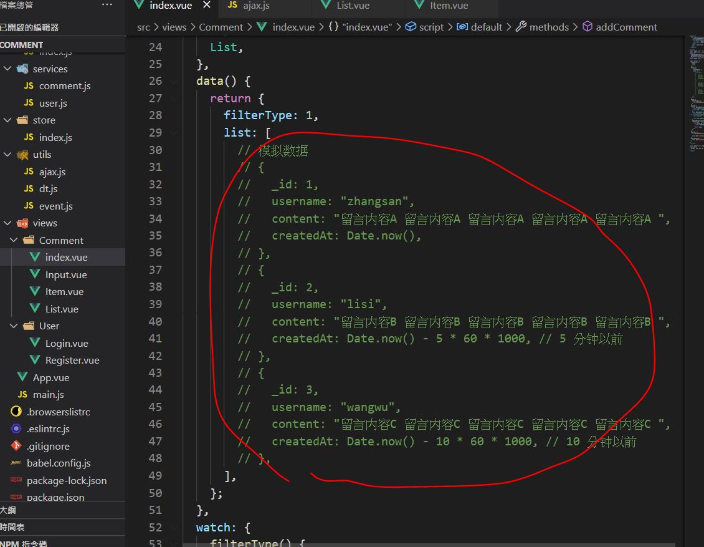Viewport: 704px width, 547px height.
Task: Close the index.vue editor tab
Action: [x=206, y=6]
